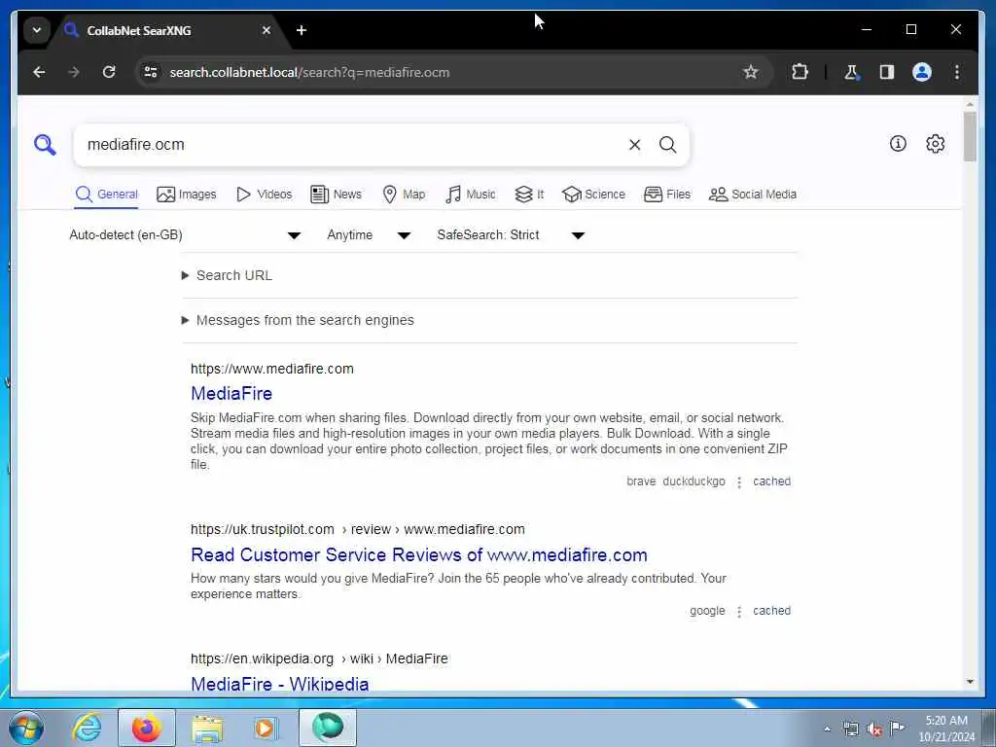Launch Internet Explorer from the taskbar
Screen dimensions: 996x747
(87, 728)
